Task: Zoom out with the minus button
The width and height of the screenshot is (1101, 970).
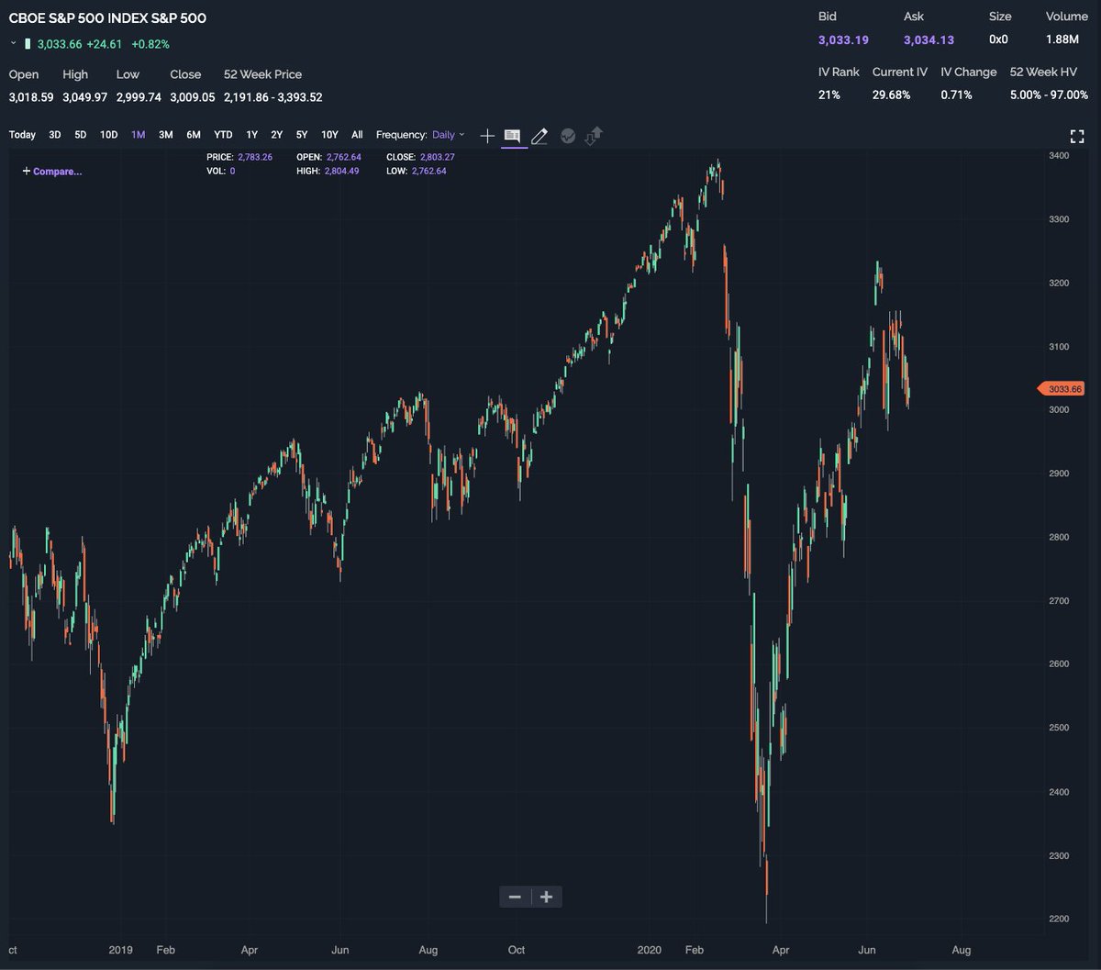Action: pos(515,897)
